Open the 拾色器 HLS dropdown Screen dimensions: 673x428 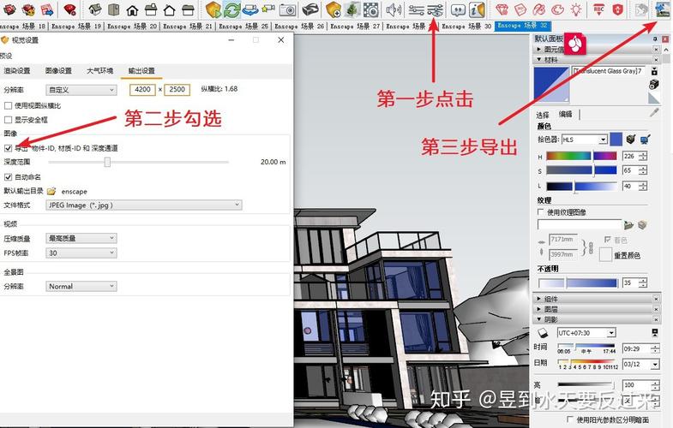tap(585, 140)
